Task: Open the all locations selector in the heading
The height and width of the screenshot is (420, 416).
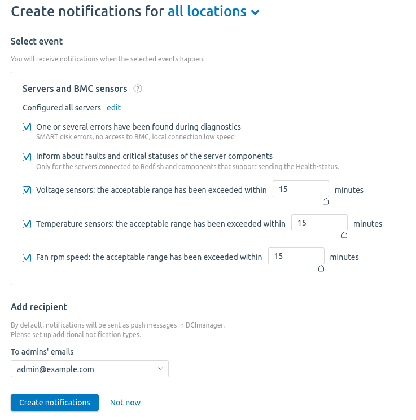Action: tap(213, 11)
